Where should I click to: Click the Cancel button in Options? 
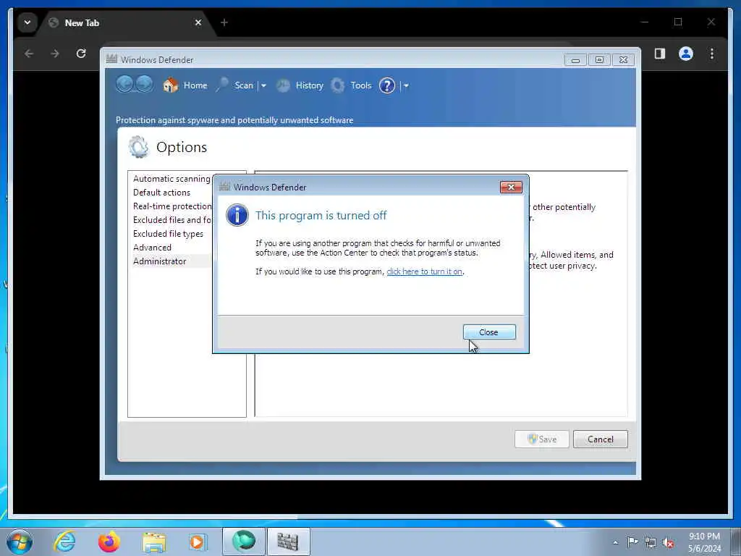coord(600,439)
